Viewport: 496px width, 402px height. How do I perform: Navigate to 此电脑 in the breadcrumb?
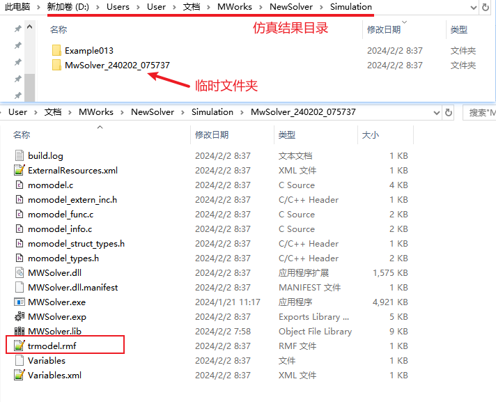coord(17,7)
